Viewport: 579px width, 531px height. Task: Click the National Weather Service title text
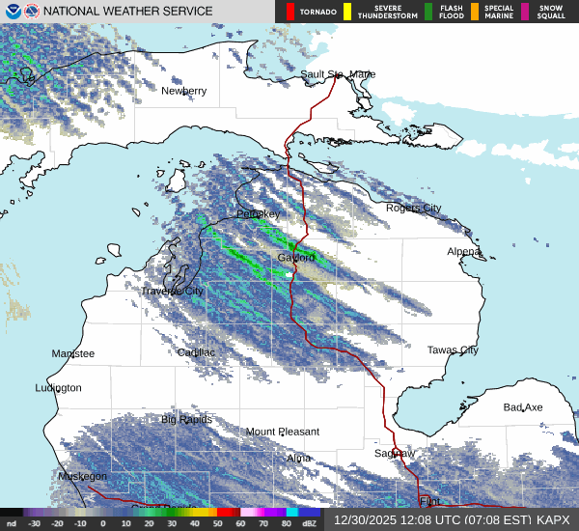pos(129,12)
